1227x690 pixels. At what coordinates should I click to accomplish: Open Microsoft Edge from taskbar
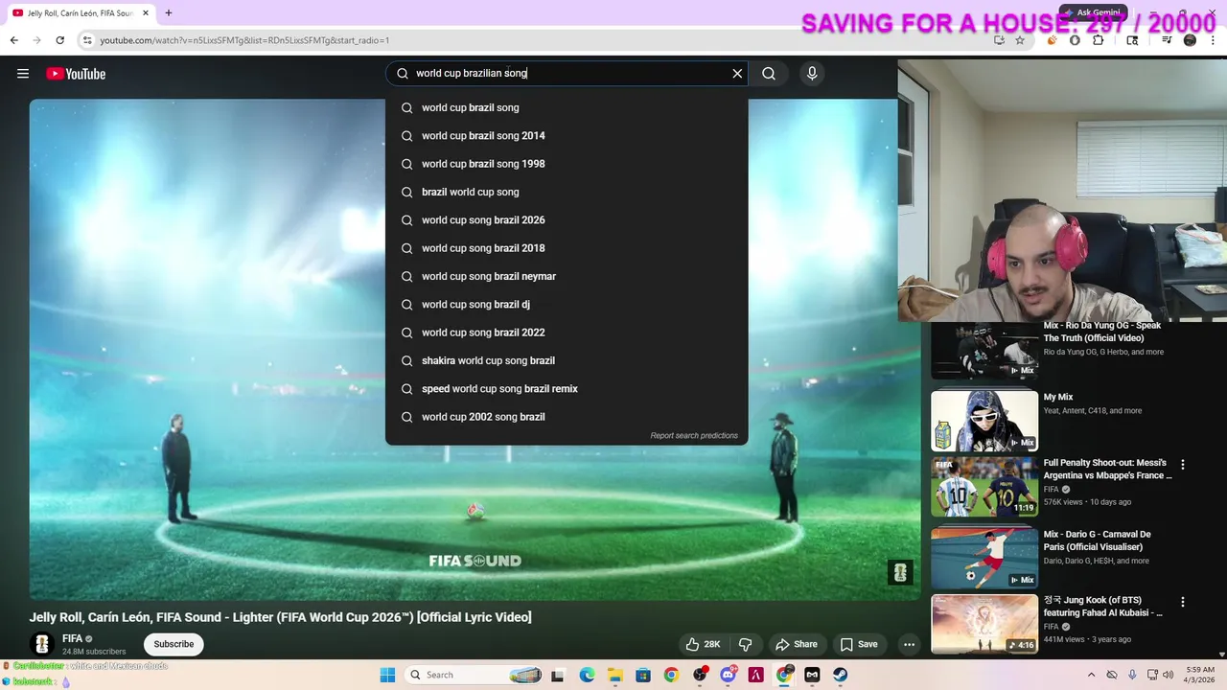587,675
